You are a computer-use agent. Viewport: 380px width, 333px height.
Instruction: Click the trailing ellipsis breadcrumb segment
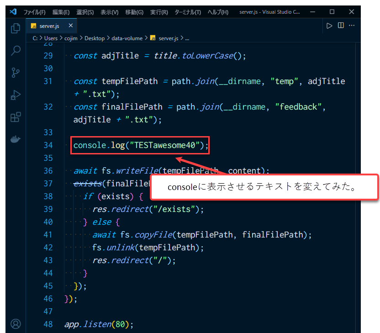coord(187,38)
